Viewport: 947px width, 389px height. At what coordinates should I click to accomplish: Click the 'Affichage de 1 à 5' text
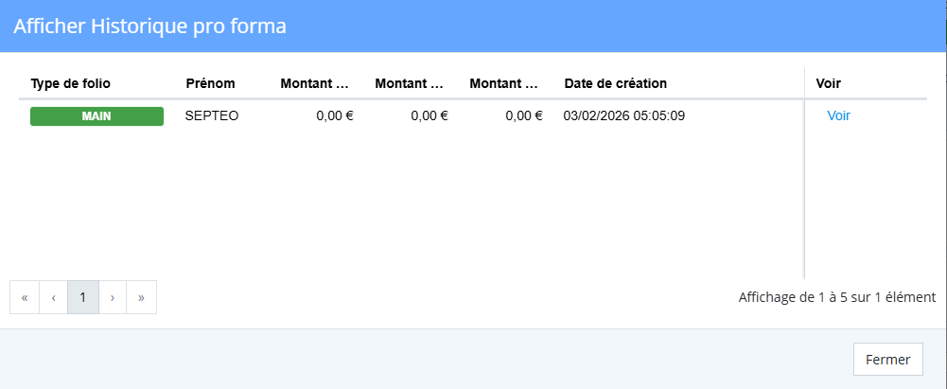click(x=836, y=297)
